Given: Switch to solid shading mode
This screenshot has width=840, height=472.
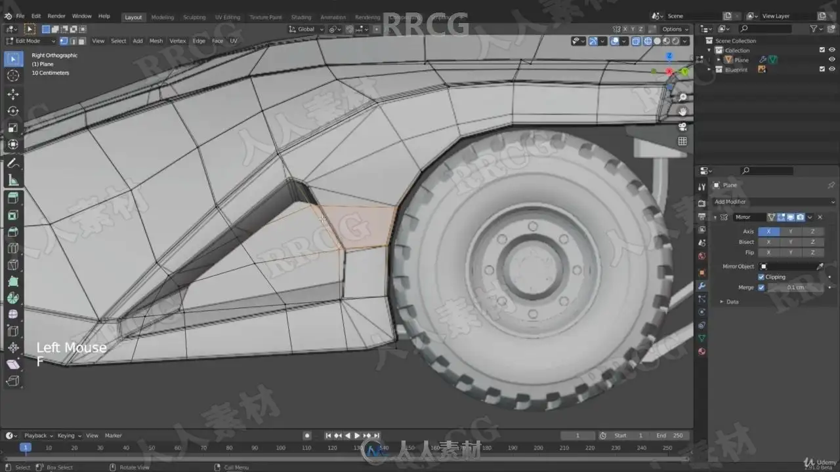Looking at the screenshot, I should [x=657, y=41].
